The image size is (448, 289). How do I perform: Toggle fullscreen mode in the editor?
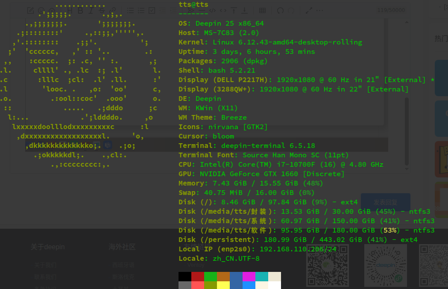pos(309,11)
